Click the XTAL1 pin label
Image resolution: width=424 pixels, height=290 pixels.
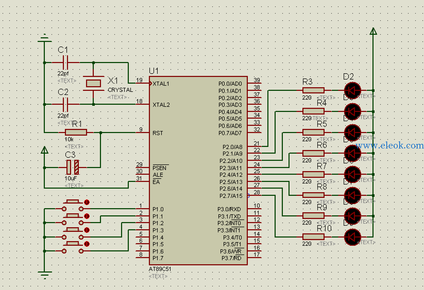tap(161, 84)
